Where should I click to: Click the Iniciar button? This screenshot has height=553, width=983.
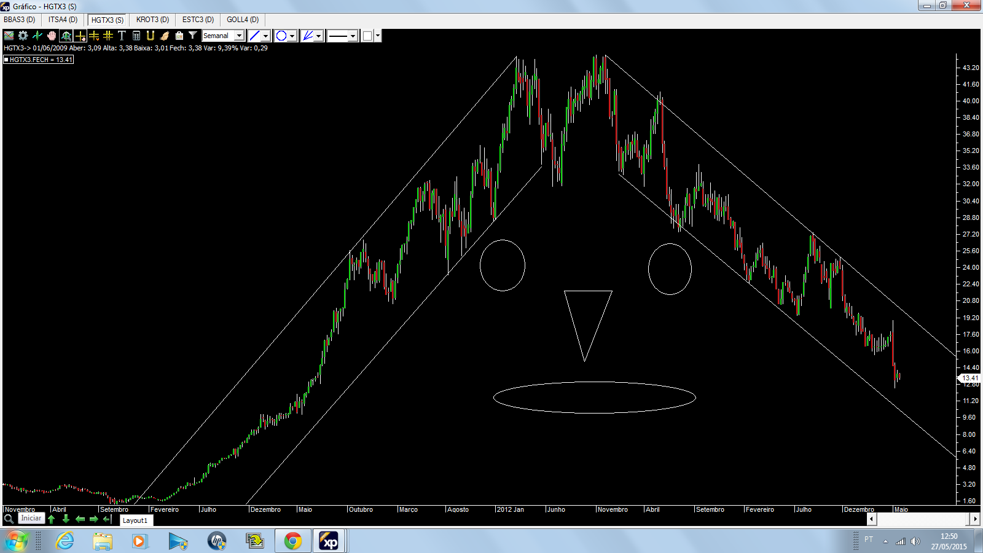31,519
